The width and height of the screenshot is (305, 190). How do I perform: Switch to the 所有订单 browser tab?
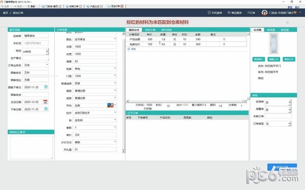coord(74,7)
